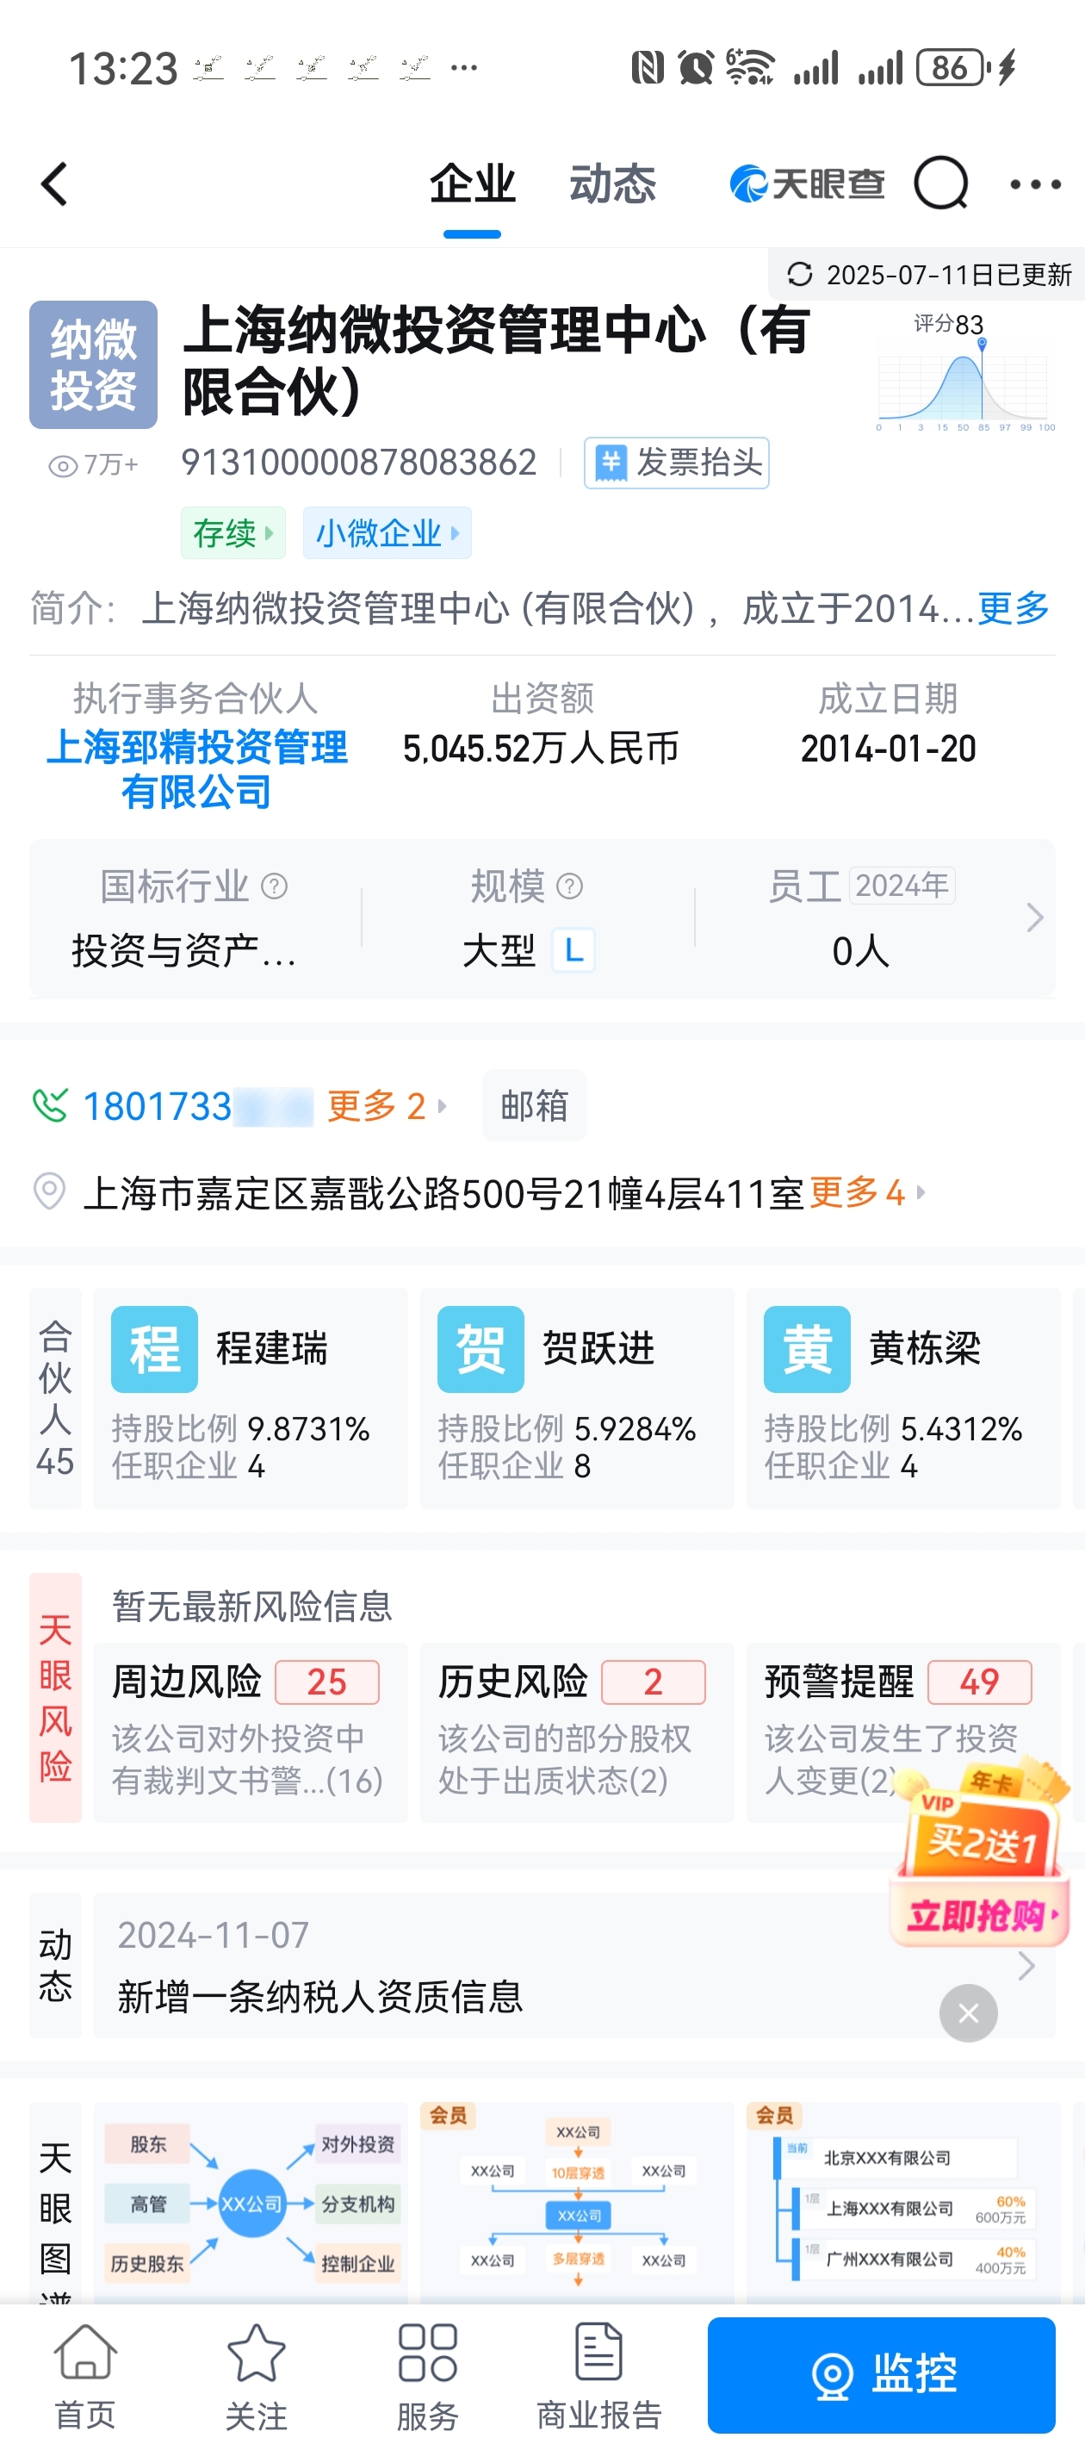The height and width of the screenshot is (2450, 1085).
Task: Open 商业报告 in bottom bar
Action: tap(599, 2376)
